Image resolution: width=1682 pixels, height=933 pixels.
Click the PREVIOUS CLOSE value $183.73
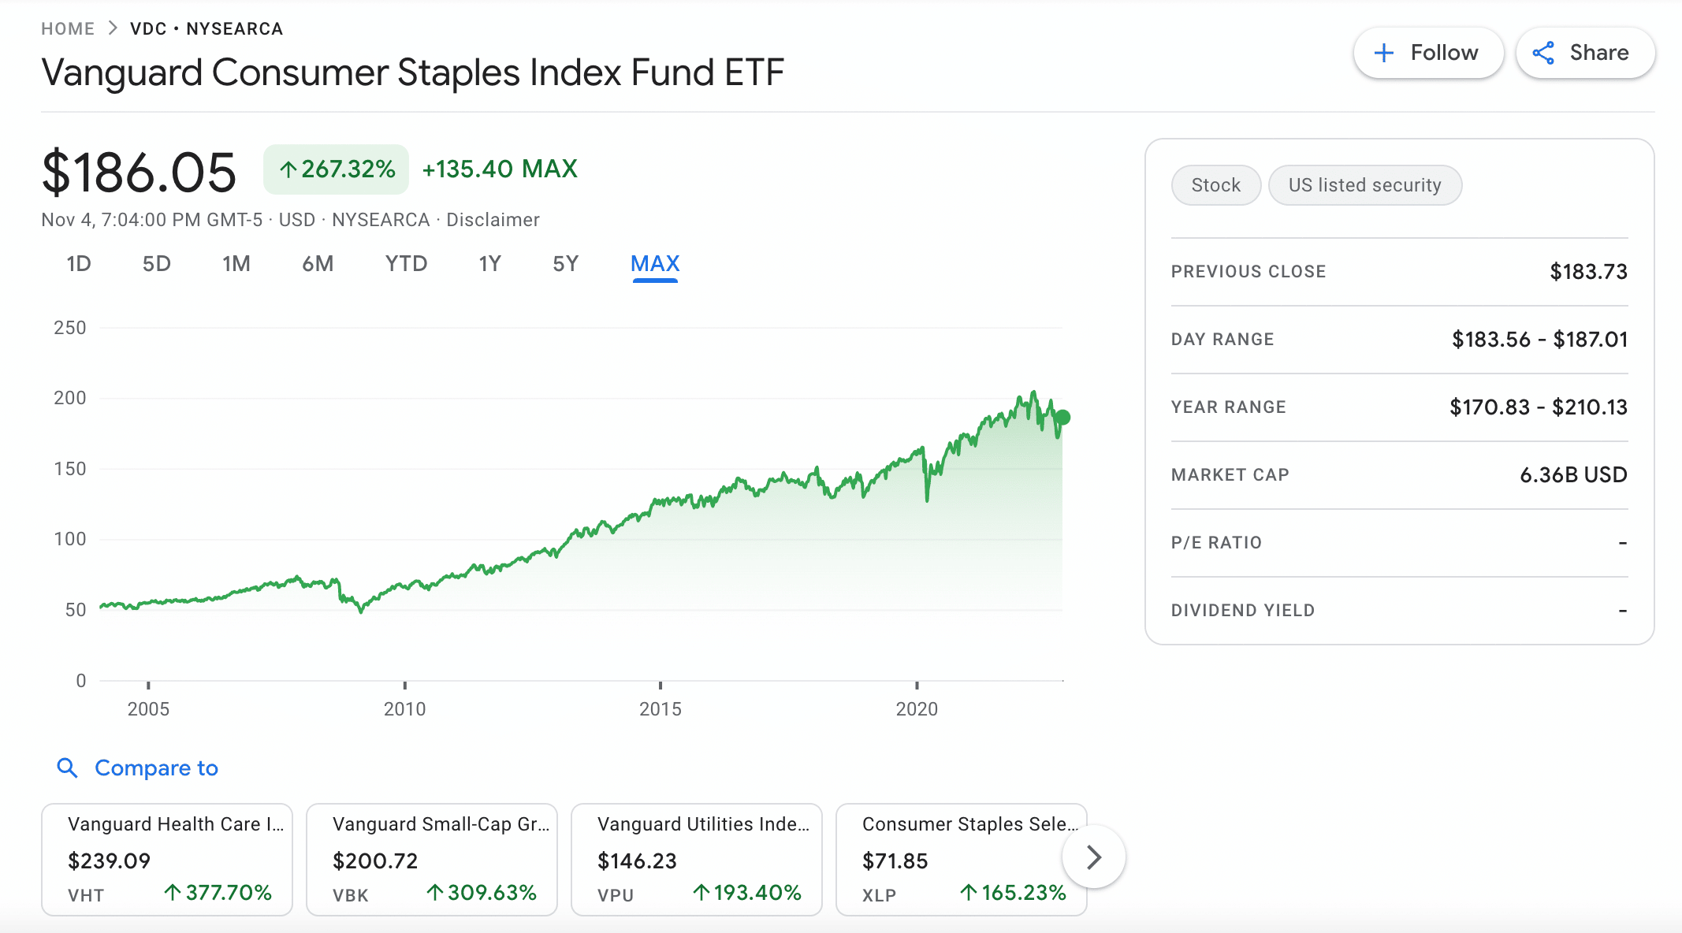coord(1588,272)
